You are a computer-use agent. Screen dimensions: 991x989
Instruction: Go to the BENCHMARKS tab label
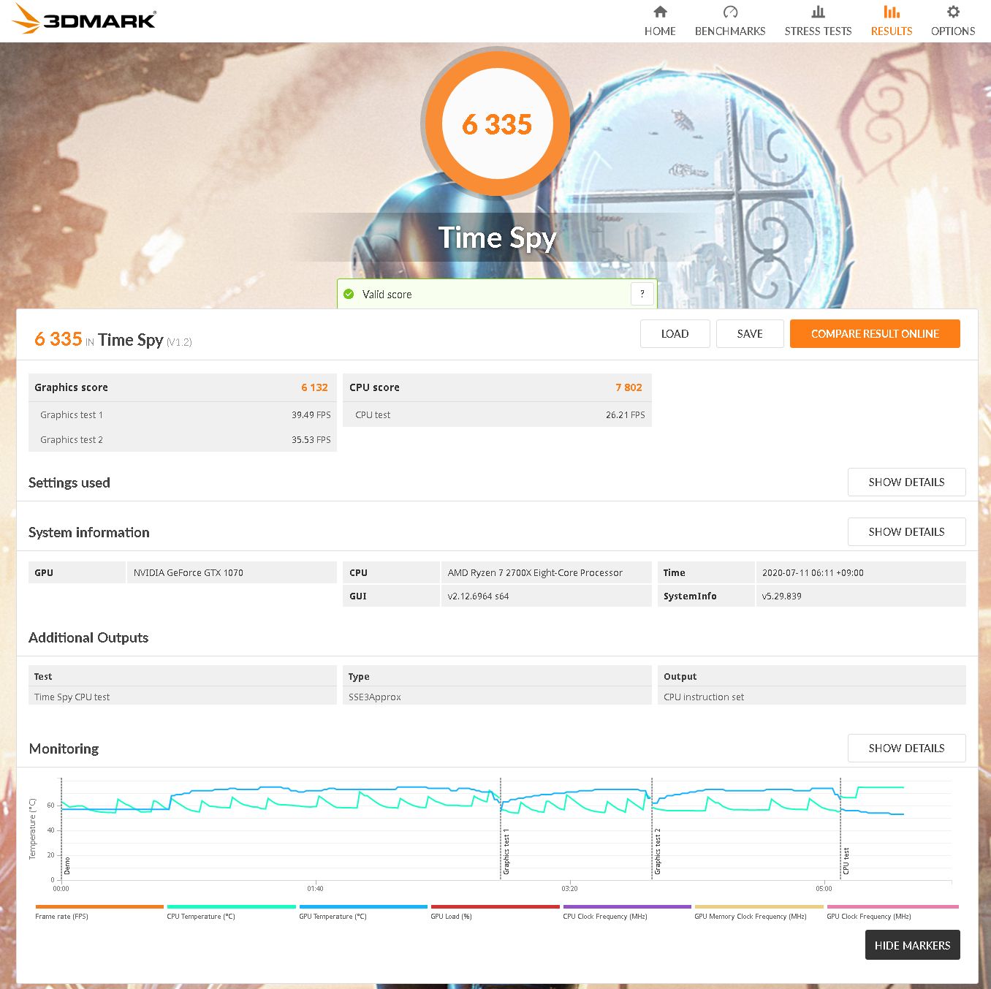tap(730, 31)
